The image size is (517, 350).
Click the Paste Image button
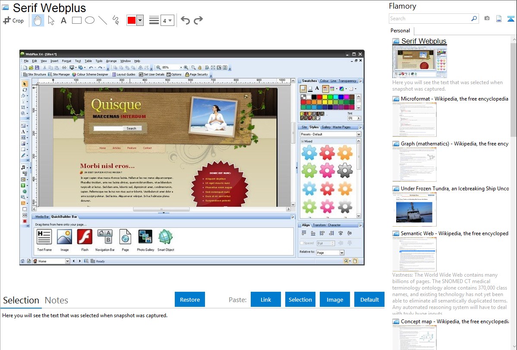335,300
